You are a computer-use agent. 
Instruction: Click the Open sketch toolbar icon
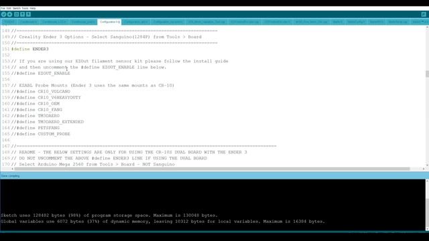pos(22,14)
